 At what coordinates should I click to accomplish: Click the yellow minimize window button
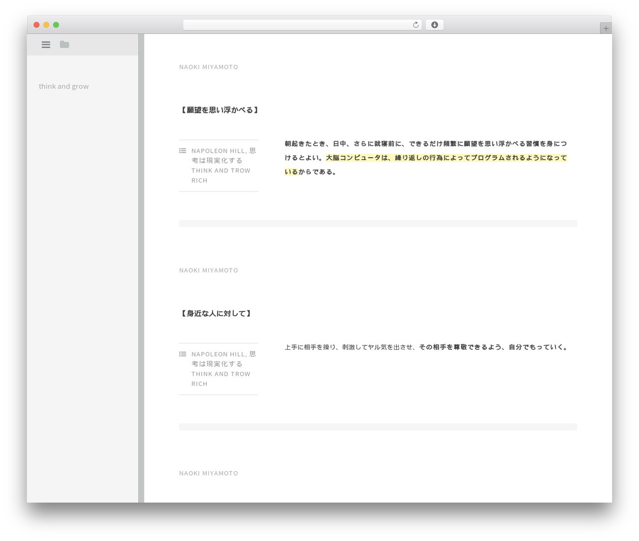46,25
